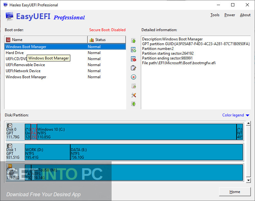Click the Disk 0 GPT 111.79G label

(x=13, y=133)
